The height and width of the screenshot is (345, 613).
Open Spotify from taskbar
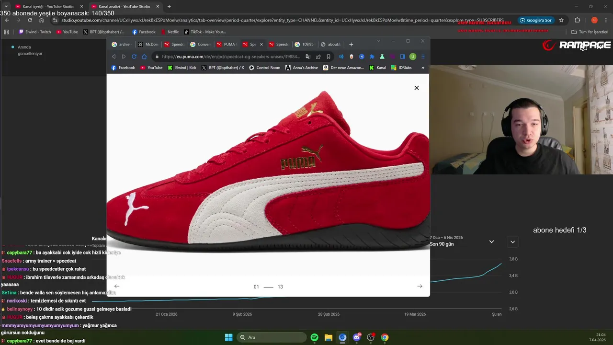coord(314,337)
